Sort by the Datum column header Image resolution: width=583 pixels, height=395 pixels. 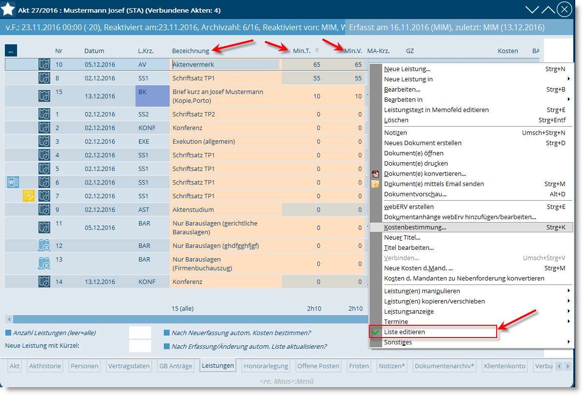94,51
